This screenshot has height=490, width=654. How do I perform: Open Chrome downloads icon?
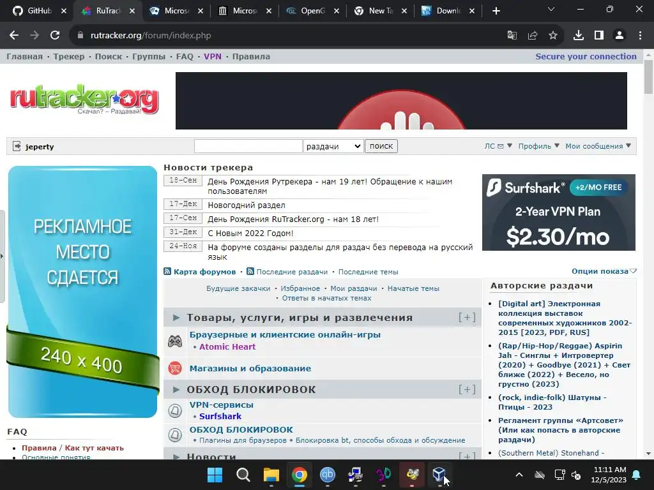pyautogui.click(x=579, y=36)
